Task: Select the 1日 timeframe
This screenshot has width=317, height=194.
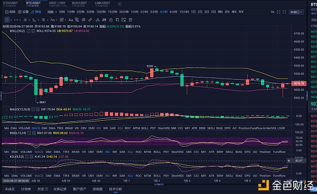Action: 193,12
